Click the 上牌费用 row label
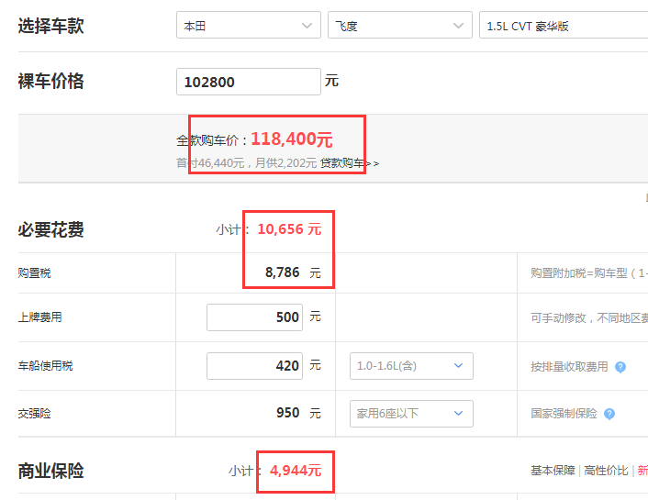 click(39, 317)
